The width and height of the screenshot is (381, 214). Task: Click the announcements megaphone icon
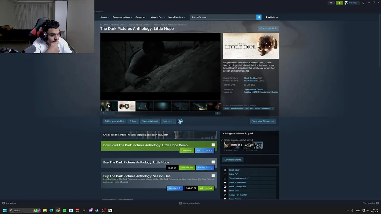[x=331, y=3]
